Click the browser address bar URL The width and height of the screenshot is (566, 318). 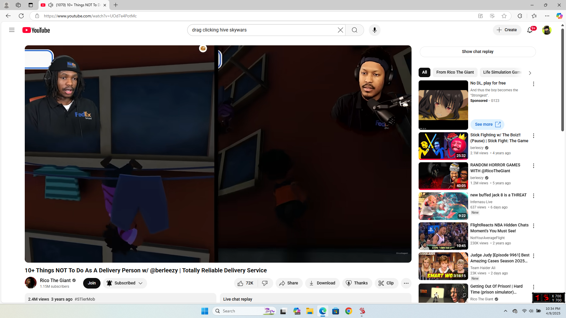point(90,16)
